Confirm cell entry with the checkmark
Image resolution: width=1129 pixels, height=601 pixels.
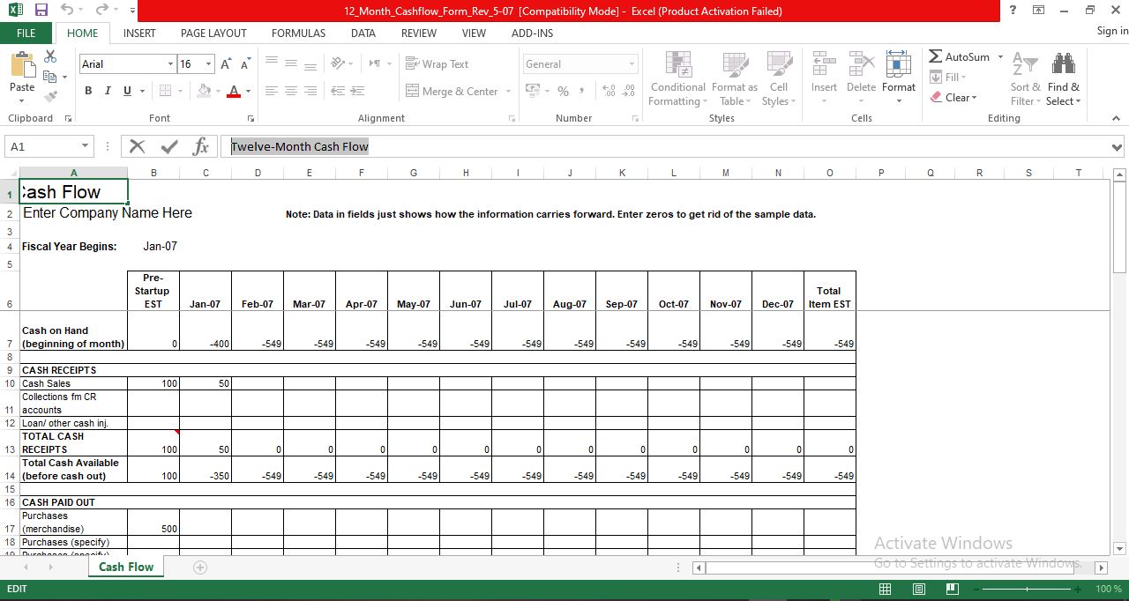coord(168,145)
